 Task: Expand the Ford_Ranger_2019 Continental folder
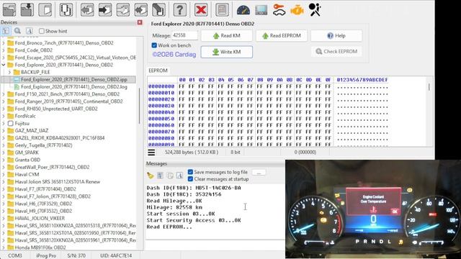[4, 101]
